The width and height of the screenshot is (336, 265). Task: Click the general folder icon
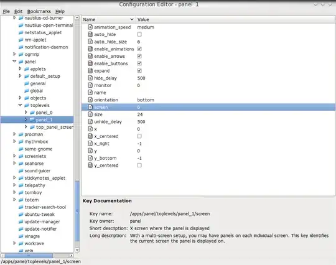tap(27, 83)
